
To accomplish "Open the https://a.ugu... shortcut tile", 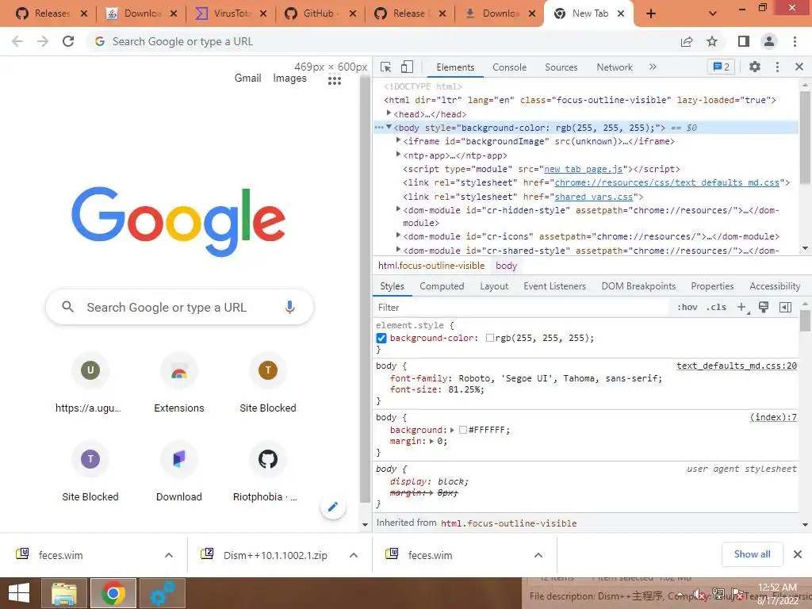I will 90,383.
